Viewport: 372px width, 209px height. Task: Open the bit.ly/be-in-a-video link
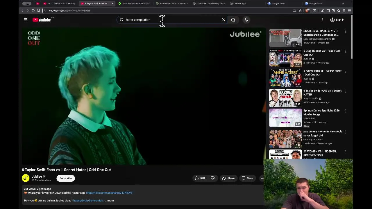tap(89, 201)
